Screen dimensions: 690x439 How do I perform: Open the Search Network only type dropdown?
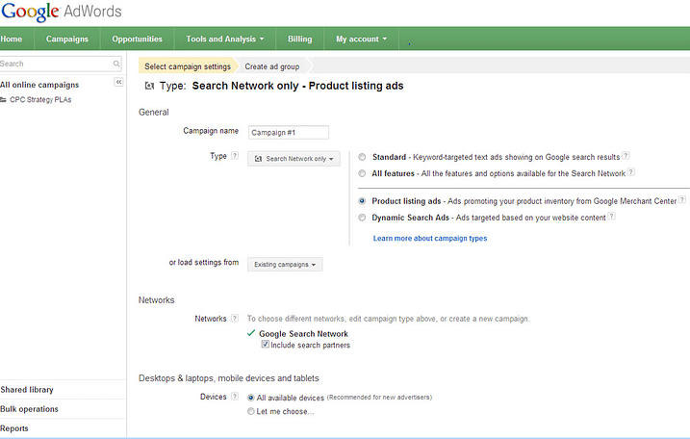[294, 159]
